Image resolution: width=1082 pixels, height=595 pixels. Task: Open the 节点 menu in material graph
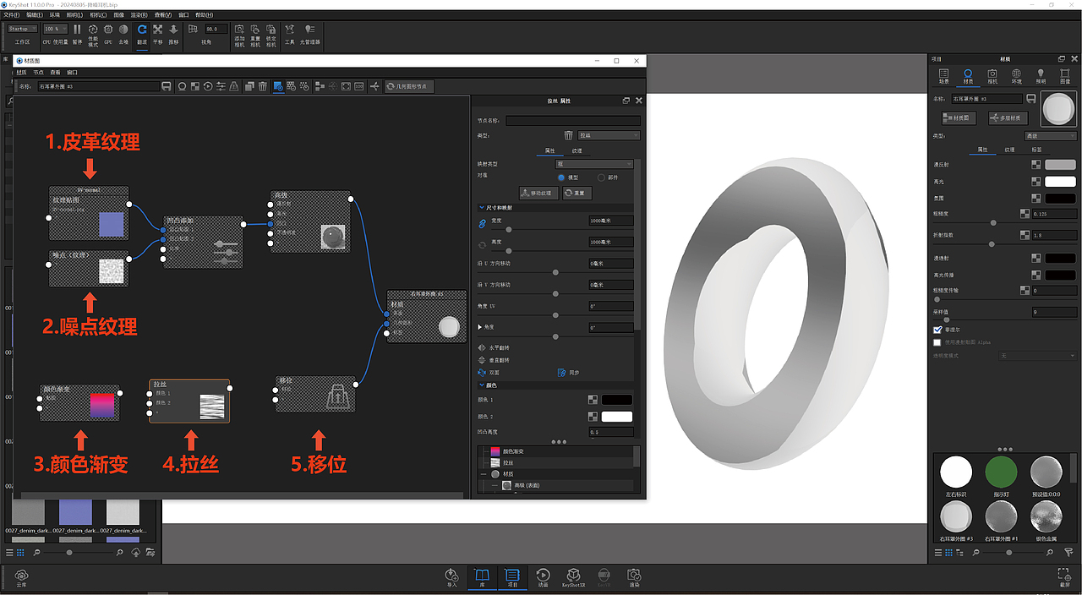pos(39,73)
